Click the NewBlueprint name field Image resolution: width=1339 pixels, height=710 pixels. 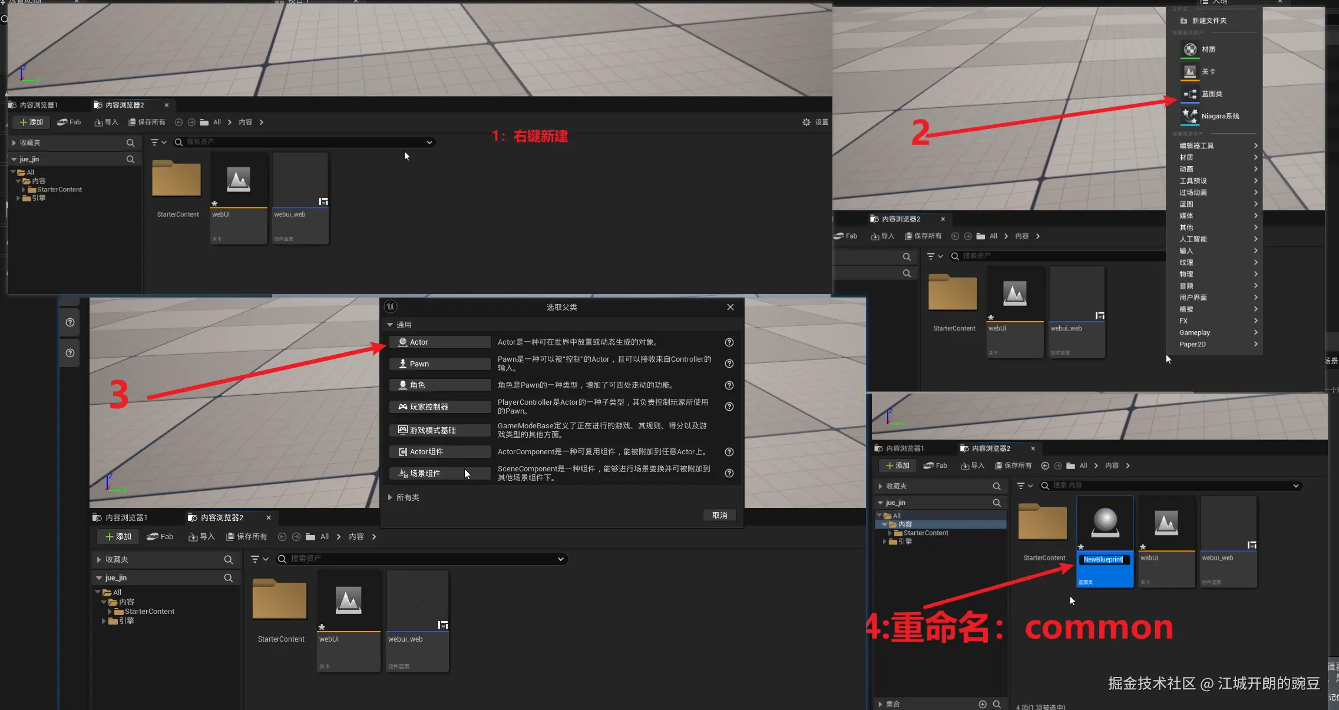coord(1103,560)
